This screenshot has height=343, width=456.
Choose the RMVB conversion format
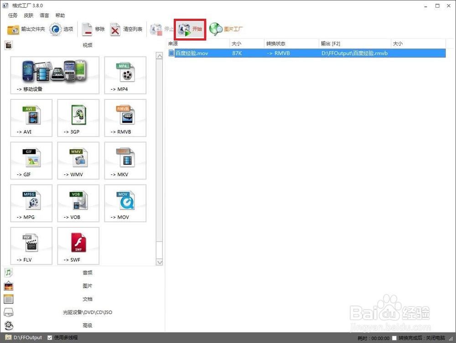pyautogui.click(x=125, y=118)
